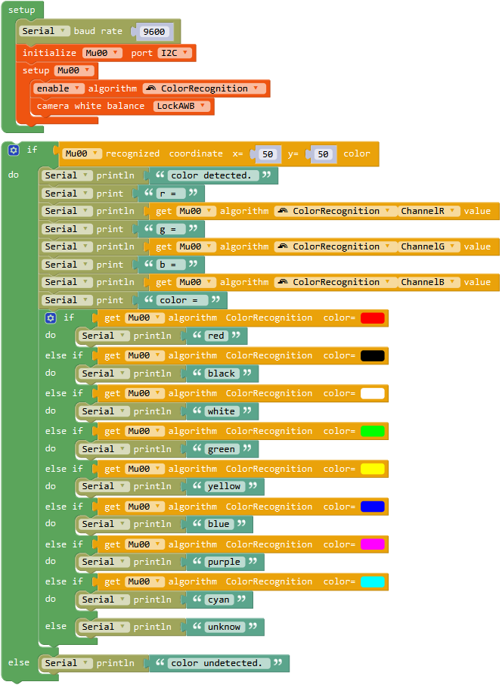
Task: Open ColorRecognition dropdown in the ChannelG row
Action: pyautogui.click(x=336, y=246)
